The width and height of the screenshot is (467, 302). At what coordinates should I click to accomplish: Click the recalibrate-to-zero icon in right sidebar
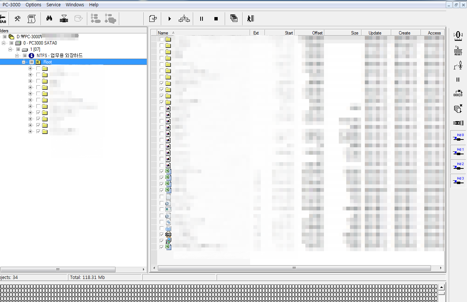pos(458,36)
